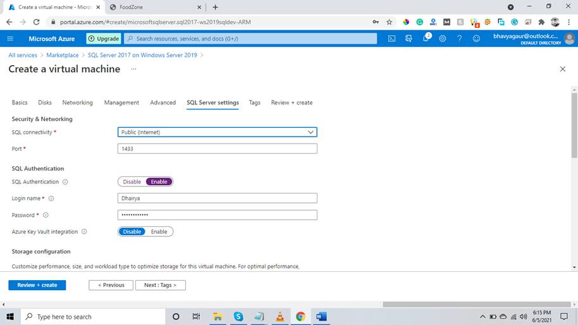Open the Chrome extensions puzzle icon

click(541, 22)
